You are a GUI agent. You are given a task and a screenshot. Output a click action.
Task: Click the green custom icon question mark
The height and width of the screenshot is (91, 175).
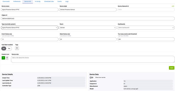coord(3,58)
